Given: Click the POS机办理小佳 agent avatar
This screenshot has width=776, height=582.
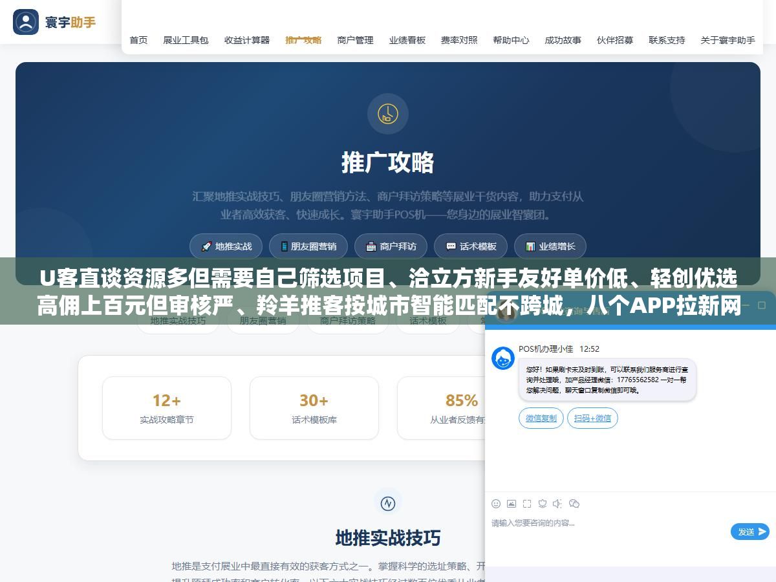Looking at the screenshot, I should pyautogui.click(x=503, y=358).
